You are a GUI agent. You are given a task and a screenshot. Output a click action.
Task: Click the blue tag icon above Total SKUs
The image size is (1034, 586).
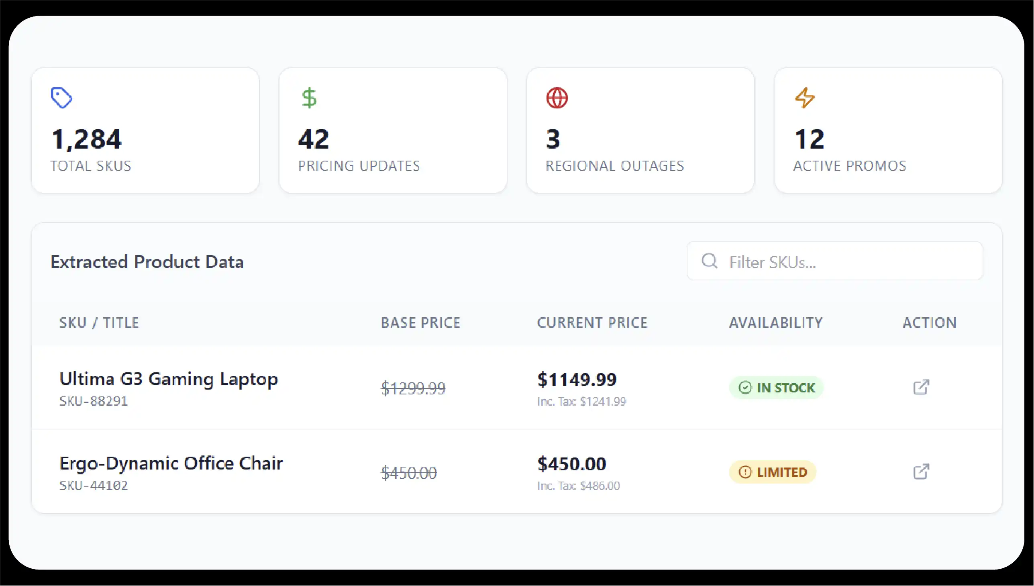(61, 98)
